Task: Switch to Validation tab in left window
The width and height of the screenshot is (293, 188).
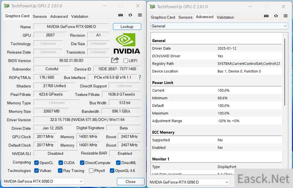Action: [x=79, y=16]
